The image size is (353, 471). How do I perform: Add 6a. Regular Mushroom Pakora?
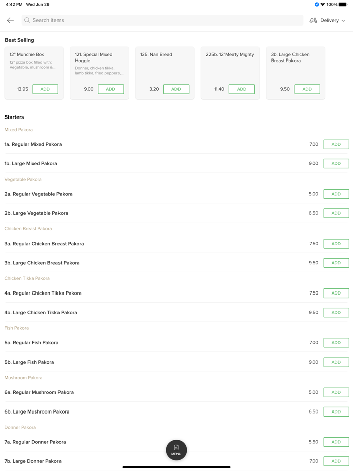pos(336,392)
